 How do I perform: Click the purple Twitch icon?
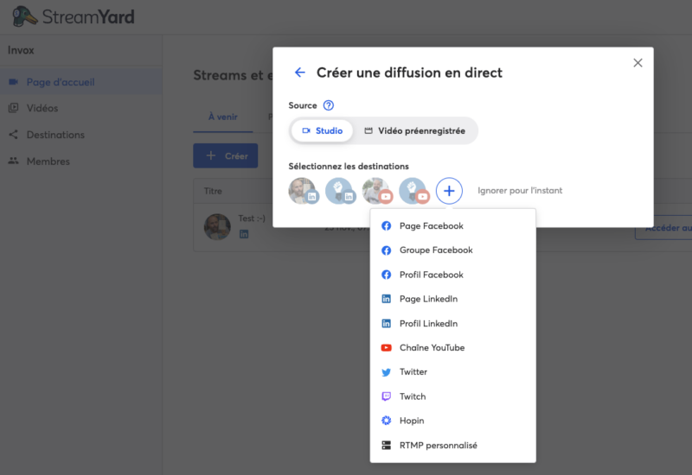386,396
